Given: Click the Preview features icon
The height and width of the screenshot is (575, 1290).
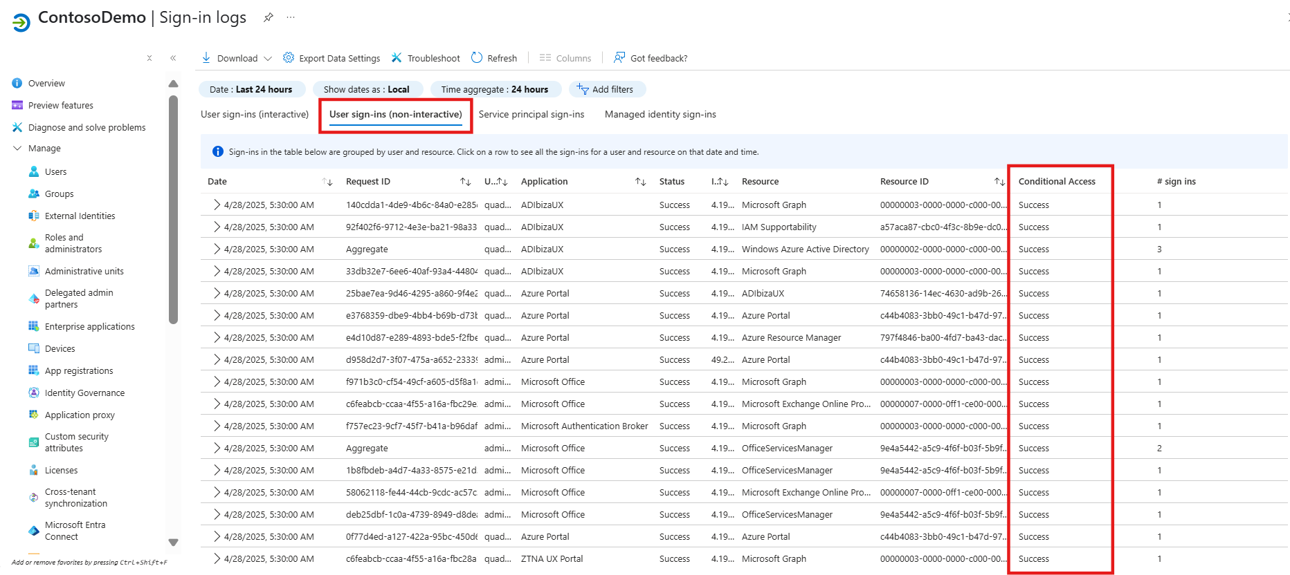Looking at the screenshot, I should tap(17, 105).
